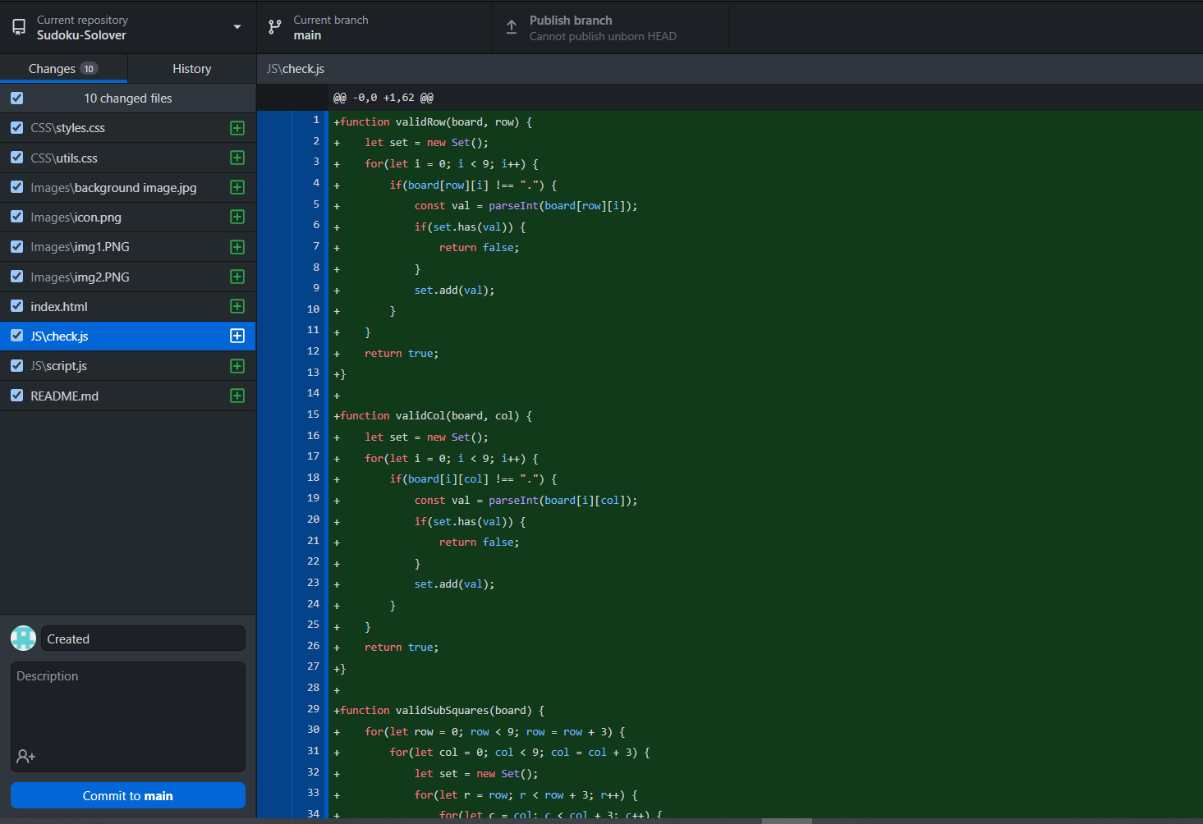Click the branch fork icon
Screen dimensions: 1203x824
(x=274, y=26)
